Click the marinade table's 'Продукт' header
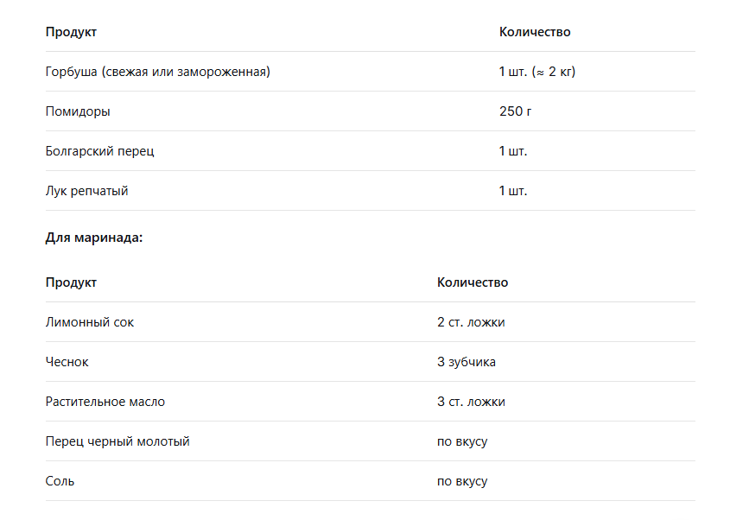Screen dimensions: 730x520 tap(71, 282)
